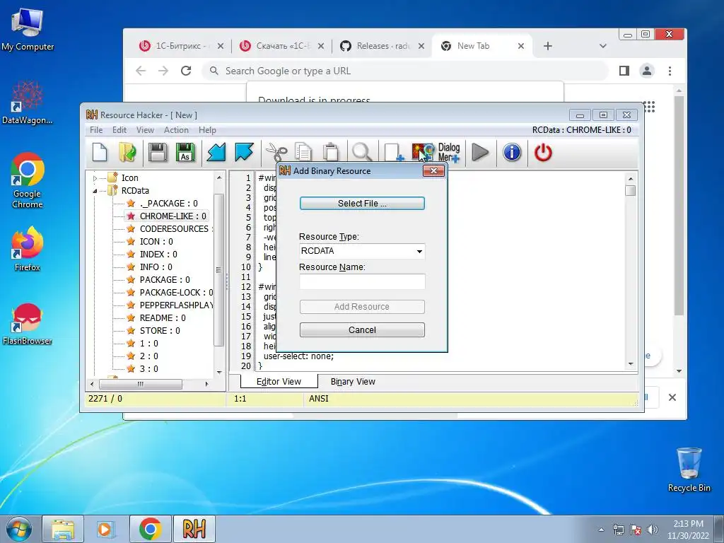Switch to the Releases GitHub tab
Viewport: 724px width, 543px height.
(382, 46)
